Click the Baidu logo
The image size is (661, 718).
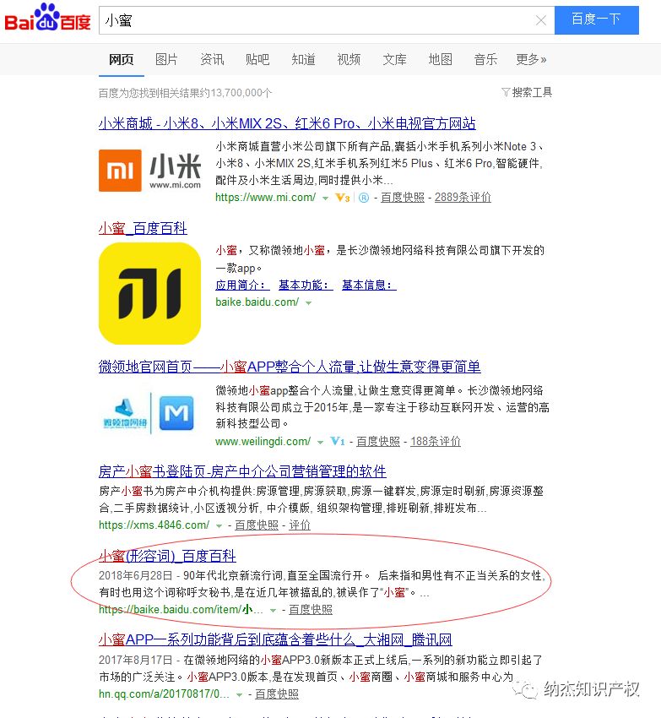pos(47,19)
